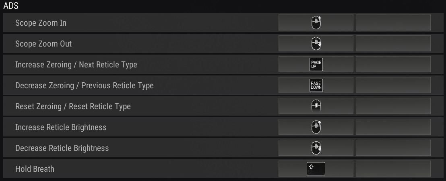This screenshot has height=181, width=446.
Task: Set a secondary key for Increase Zeroing
Action: [393, 64]
